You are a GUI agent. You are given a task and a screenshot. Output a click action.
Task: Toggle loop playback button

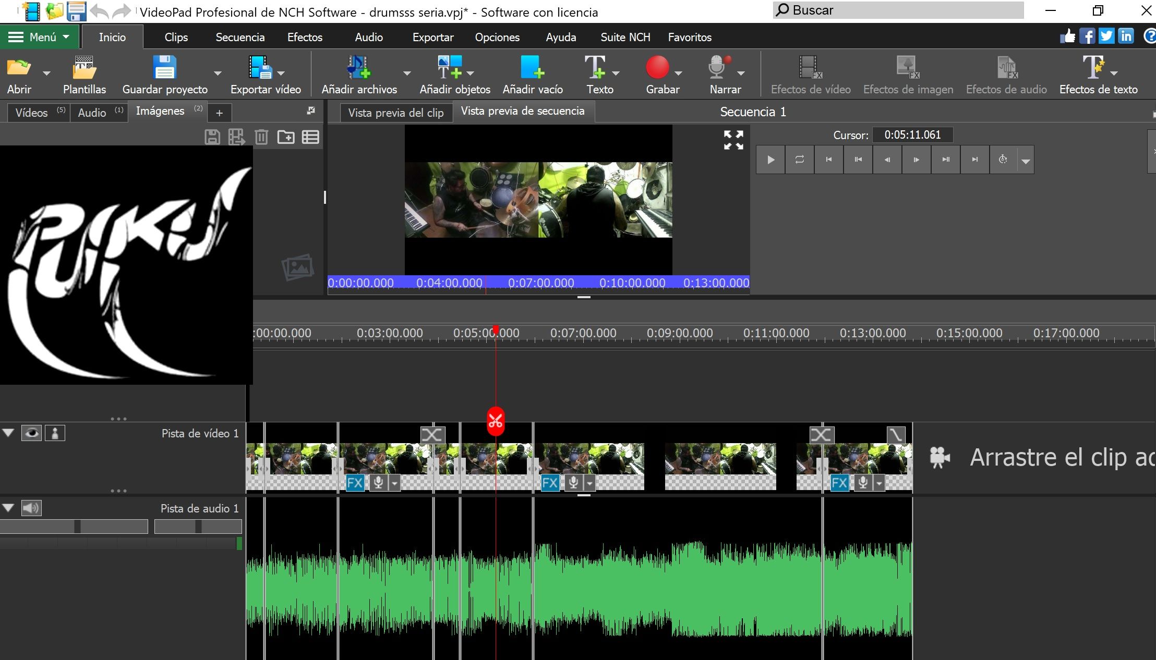(x=799, y=160)
